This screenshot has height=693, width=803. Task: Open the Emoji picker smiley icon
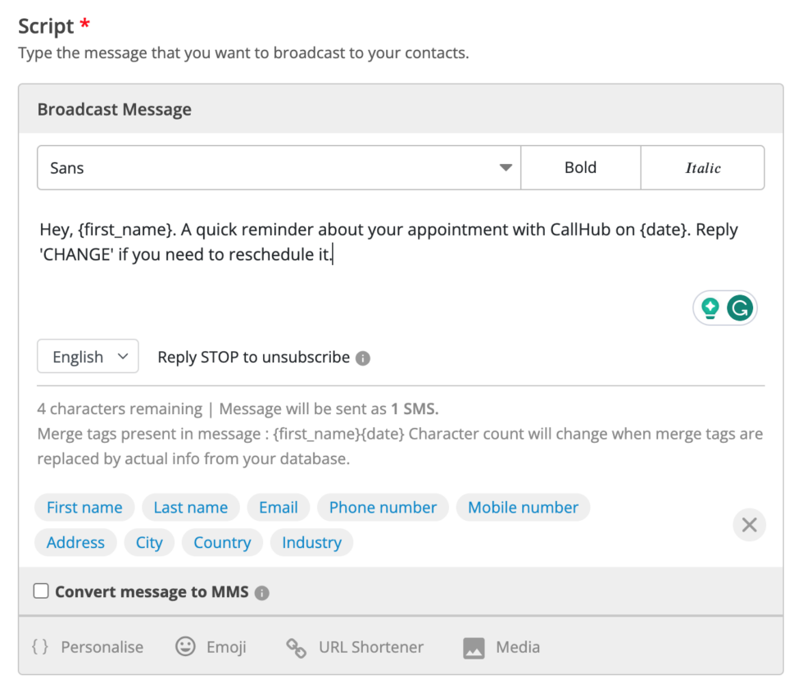185,646
